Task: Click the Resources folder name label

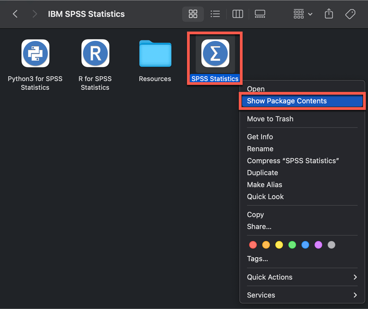Action: [x=155, y=79]
